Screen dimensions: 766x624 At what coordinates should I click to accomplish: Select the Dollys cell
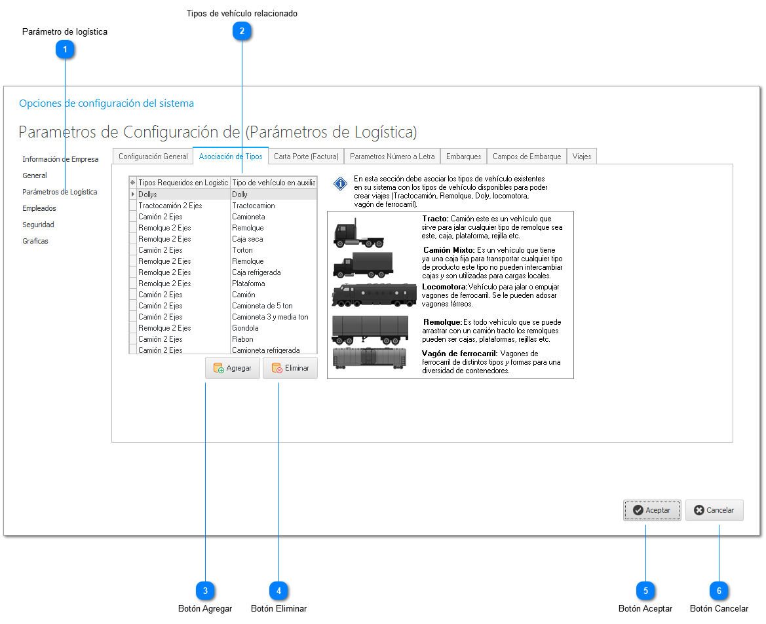pyautogui.click(x=183, y=194)
